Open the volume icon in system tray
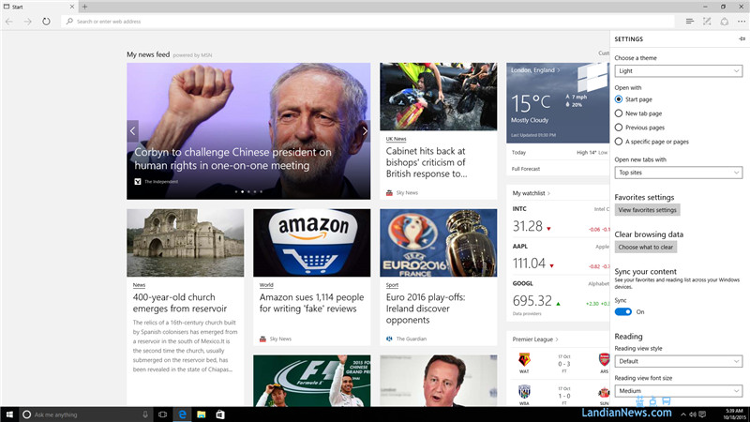 point(693,414)
